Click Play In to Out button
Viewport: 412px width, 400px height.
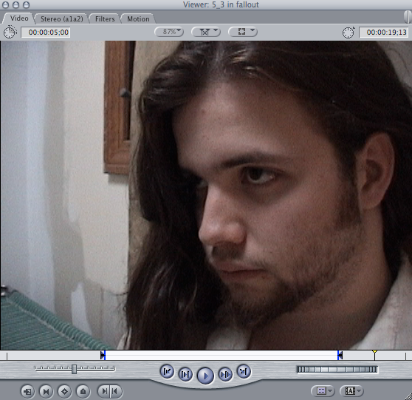tap(185, 374)
